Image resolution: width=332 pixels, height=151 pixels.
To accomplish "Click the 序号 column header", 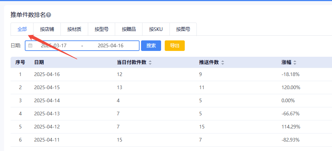I will 20,62.
